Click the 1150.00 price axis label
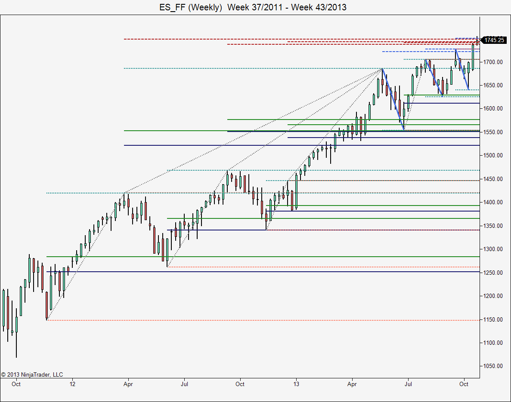 point(493,319)
